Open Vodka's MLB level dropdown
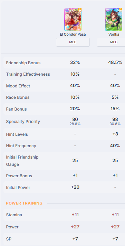 [111, 42]
